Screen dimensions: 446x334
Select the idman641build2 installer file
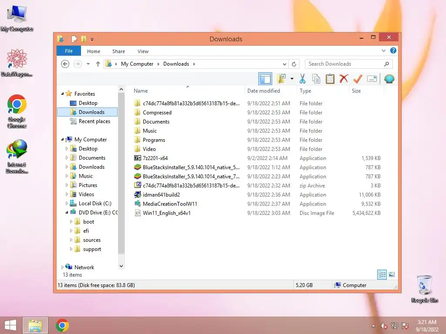pyautogui.click(x=161, y=194)
